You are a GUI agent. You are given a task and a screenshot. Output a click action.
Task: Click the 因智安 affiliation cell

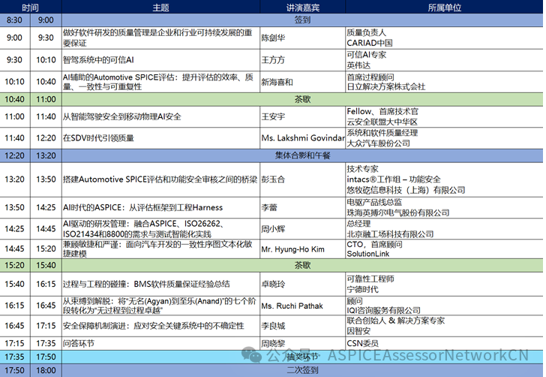444,326
